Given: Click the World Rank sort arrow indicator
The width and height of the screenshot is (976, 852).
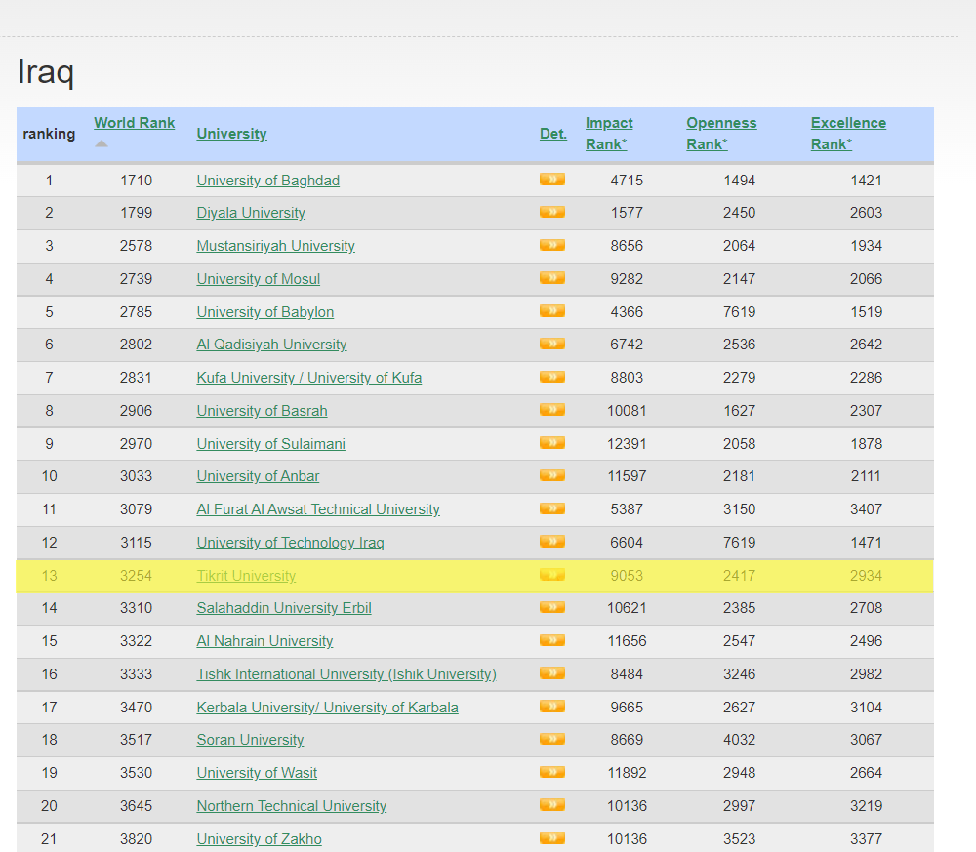Looking at the screenshot, I should click(x=102, y=144).
